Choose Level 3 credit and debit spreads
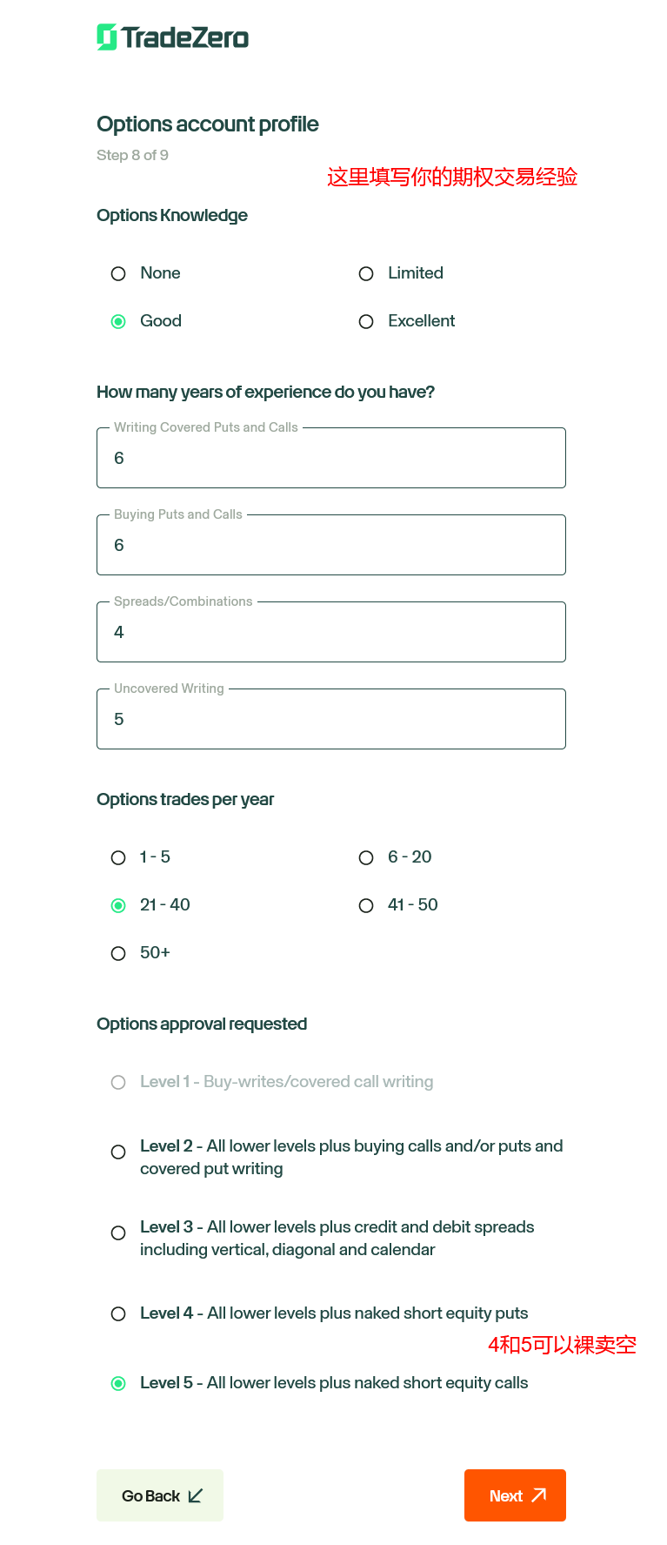 (x=118, y=1233)
